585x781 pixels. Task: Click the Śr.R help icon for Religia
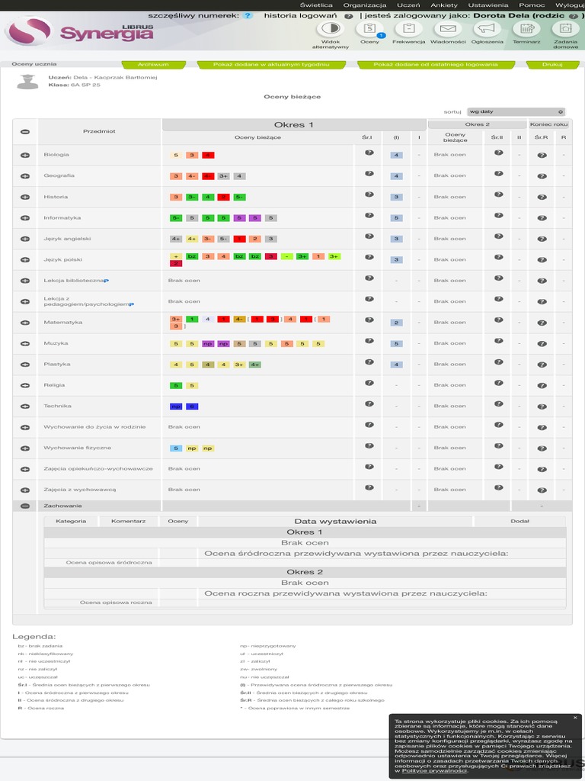click(542, 385)
